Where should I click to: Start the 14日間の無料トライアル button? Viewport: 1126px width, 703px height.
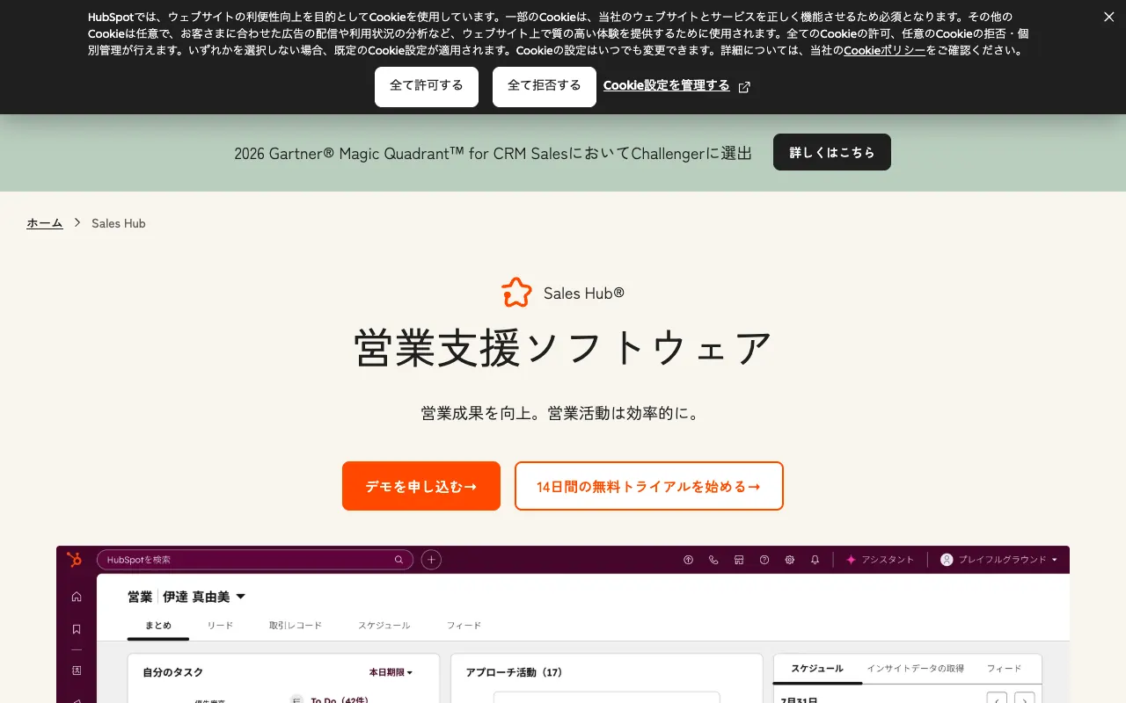point(649,486)
